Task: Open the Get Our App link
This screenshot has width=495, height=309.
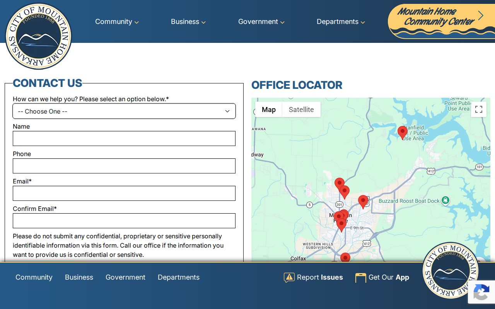Action: tap(382, 277)
